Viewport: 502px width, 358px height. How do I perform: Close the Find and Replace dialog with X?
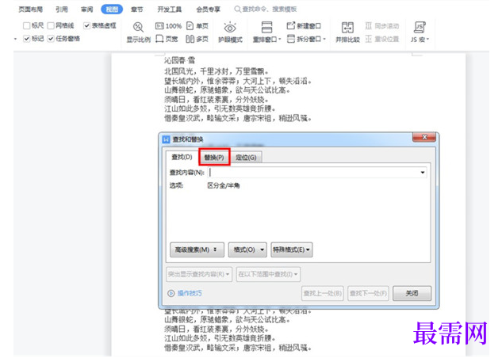(424, 137)
